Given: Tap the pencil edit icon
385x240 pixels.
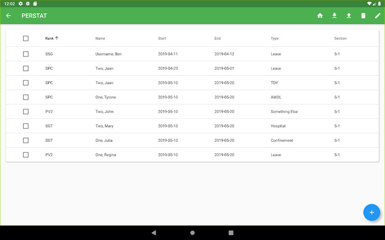Looking at the screenshot, I should point(378,15).
